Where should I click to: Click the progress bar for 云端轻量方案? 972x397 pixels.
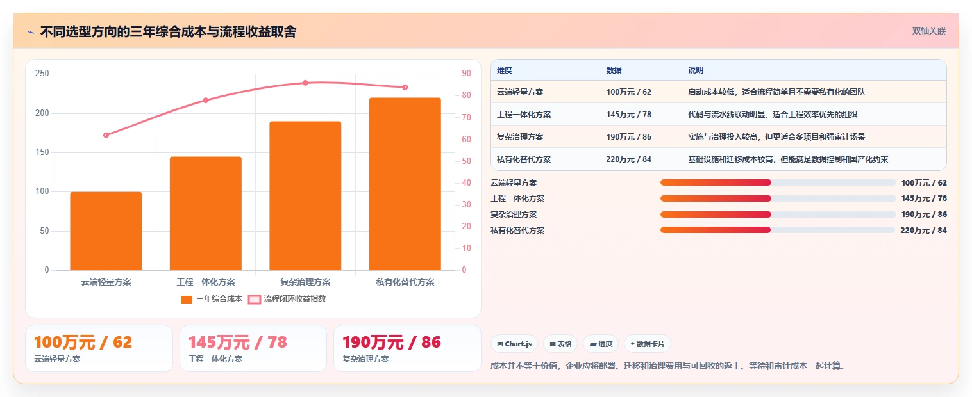[778, 182]
